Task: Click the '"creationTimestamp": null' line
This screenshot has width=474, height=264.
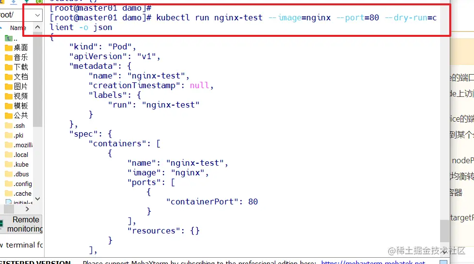Action: pyautogui.click(x=151, y=85)
